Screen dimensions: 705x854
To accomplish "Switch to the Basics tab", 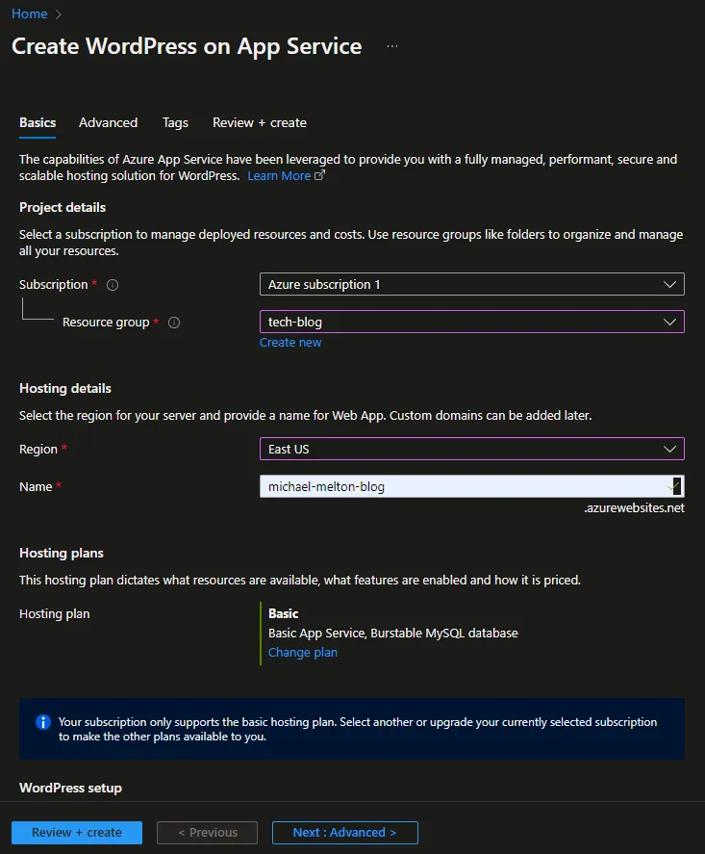I will [38, 123].
